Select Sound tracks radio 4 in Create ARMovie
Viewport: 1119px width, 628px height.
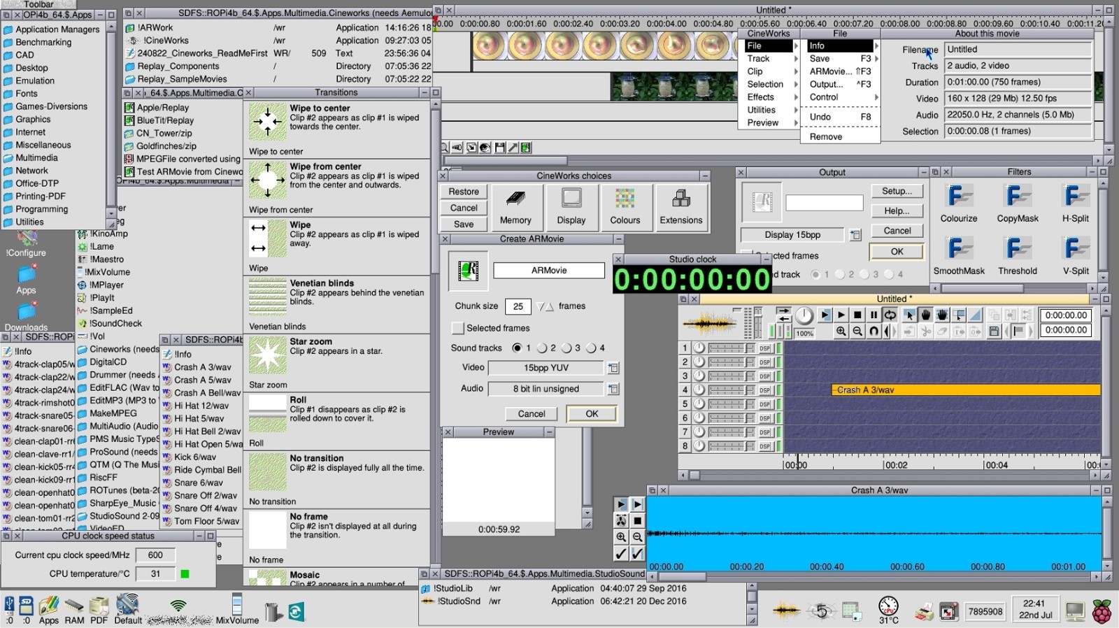[x=590, y=348]
